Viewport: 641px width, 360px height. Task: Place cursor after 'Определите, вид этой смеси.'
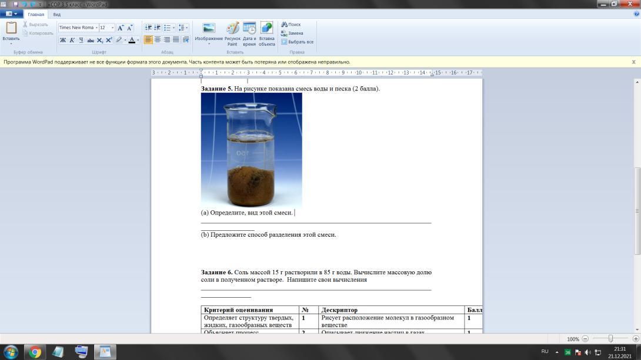pyautogui.click(x=295, y=213)
